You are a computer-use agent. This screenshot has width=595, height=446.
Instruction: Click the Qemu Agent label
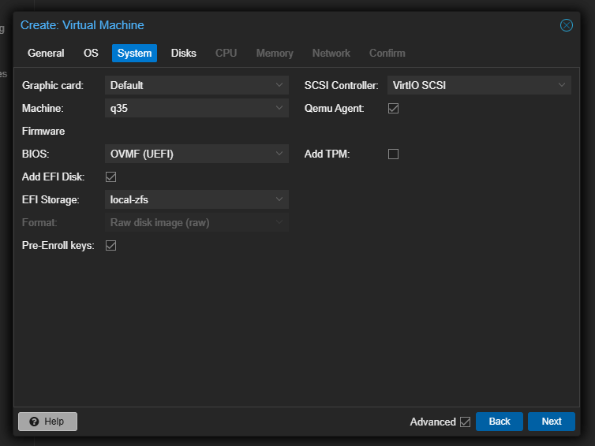(334, 109)
